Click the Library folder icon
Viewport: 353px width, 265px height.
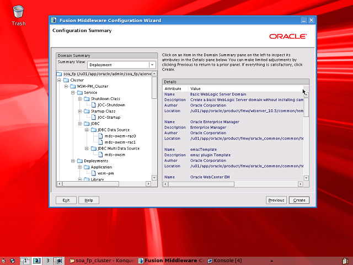click(87, 179)
